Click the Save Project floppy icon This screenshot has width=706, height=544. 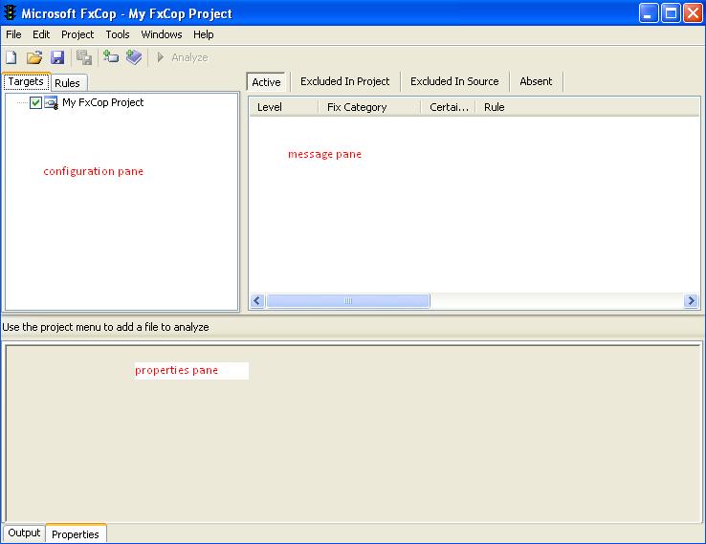[57, 57]
